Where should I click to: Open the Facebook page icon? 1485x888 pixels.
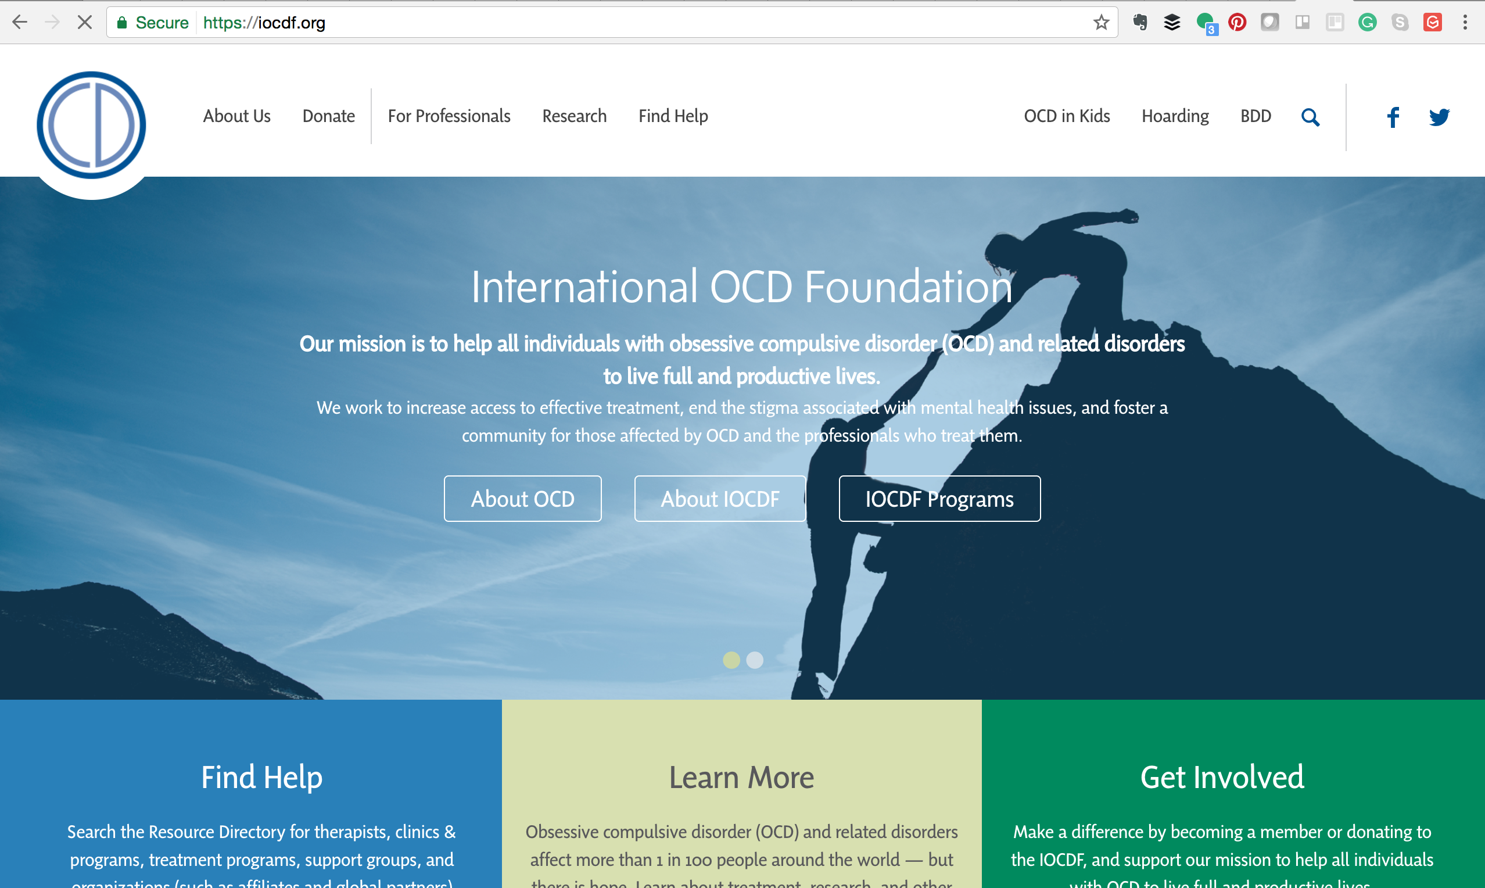pos(1393,117)
